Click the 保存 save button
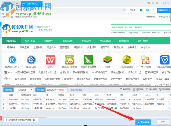Image resolution: width=171 pixels, height=126 pixels. click(163, 122)
